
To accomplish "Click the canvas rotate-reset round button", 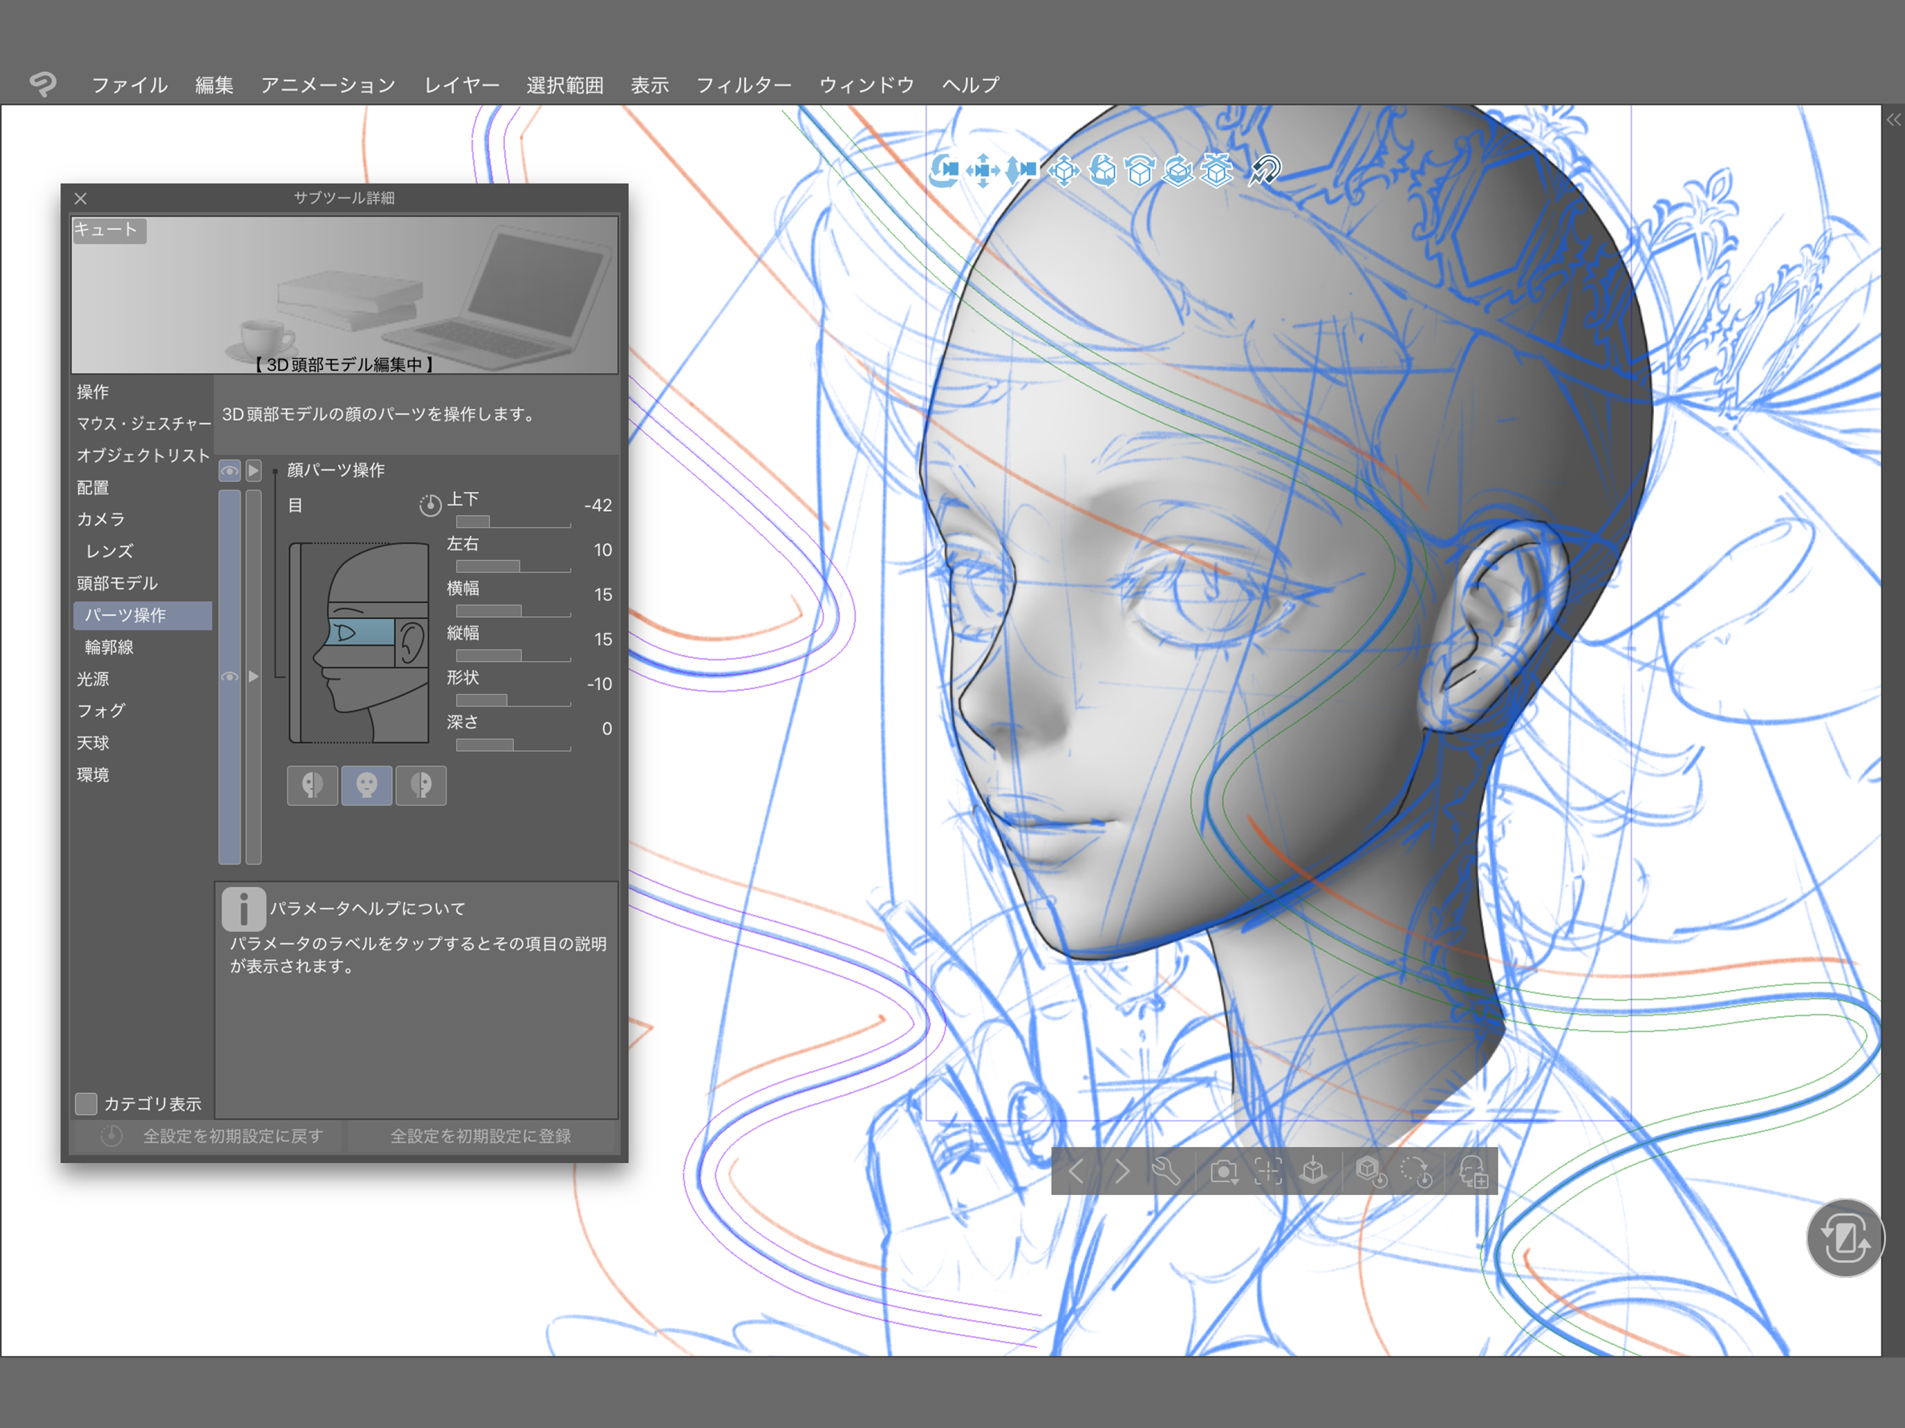I will pyautogui.click(x=1845, y=1238).
